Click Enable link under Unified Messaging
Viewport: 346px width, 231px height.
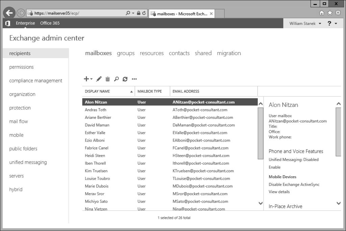[274, 167]
